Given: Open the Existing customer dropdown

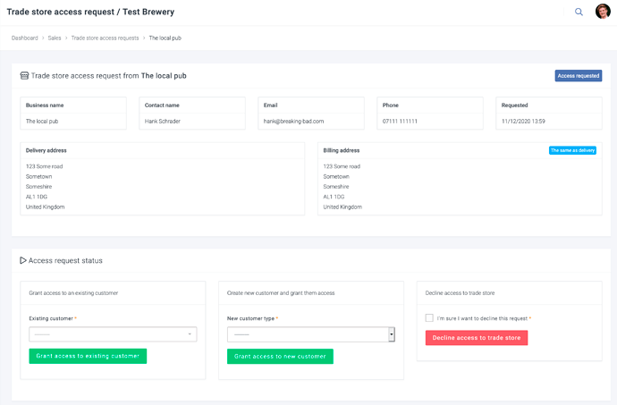Looking at the screenshot, I should click(x=113, y=334).
